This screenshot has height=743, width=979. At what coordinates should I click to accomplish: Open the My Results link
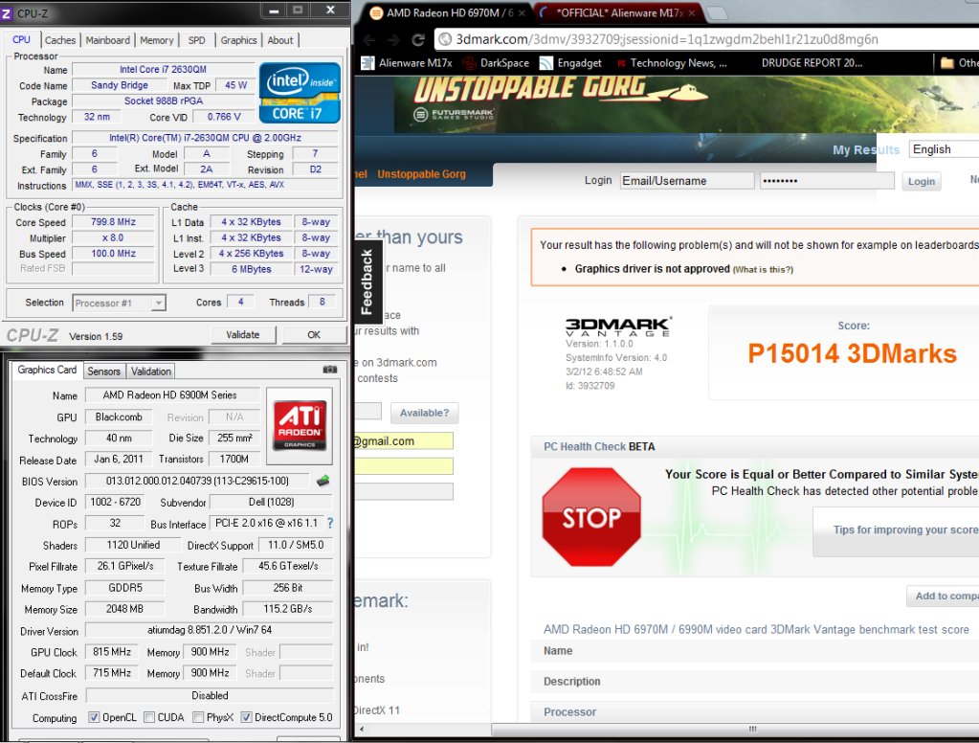coord(866,150)
